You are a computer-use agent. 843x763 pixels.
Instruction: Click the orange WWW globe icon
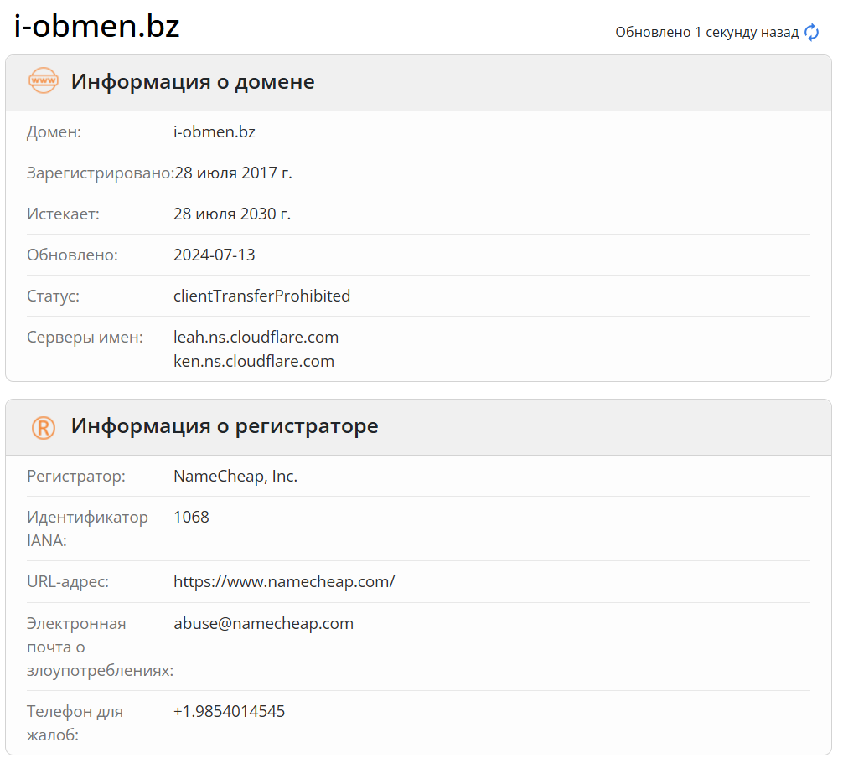click(x=44, y=82)
